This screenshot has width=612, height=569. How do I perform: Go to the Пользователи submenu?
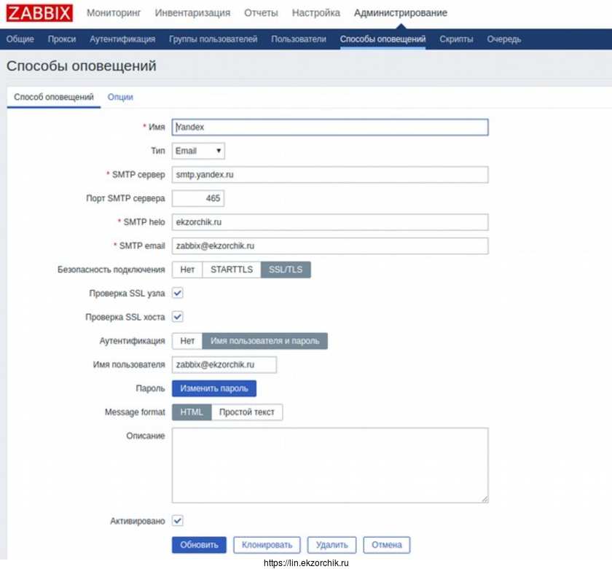[299, 39]
